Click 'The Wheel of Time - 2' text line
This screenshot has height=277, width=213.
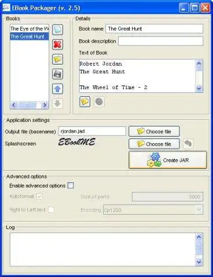[x=113, y=87]
